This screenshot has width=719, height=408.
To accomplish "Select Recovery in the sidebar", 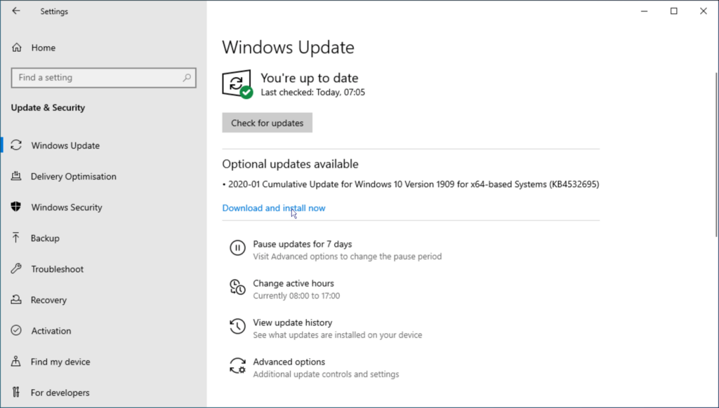I will click(48, 300).
